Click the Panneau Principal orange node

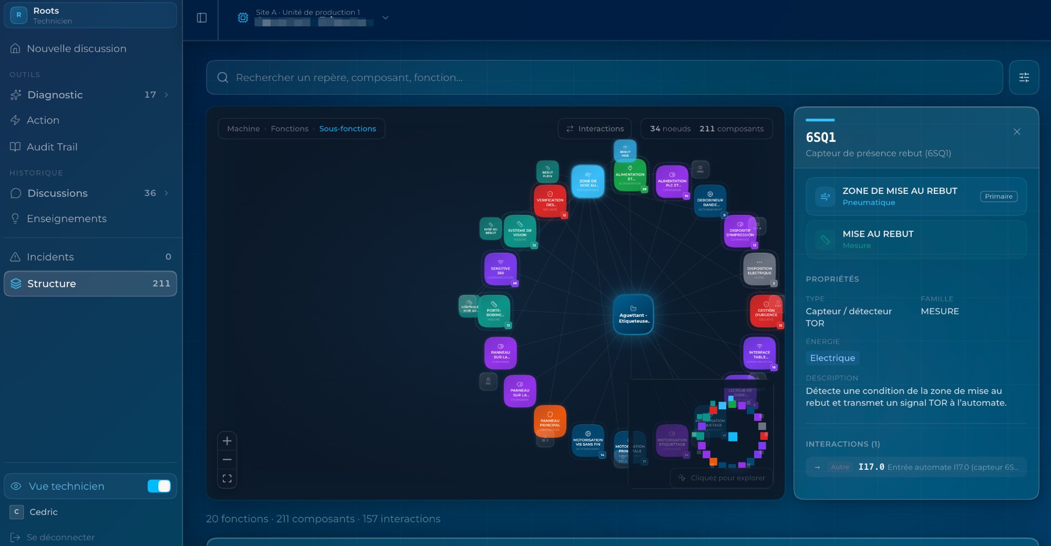[550, 420]
